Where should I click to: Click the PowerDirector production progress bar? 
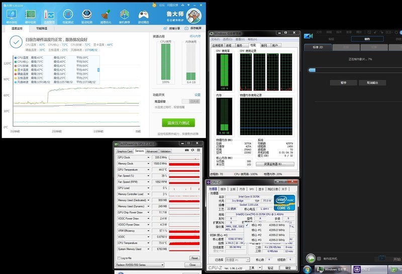[x=355, y=70]
